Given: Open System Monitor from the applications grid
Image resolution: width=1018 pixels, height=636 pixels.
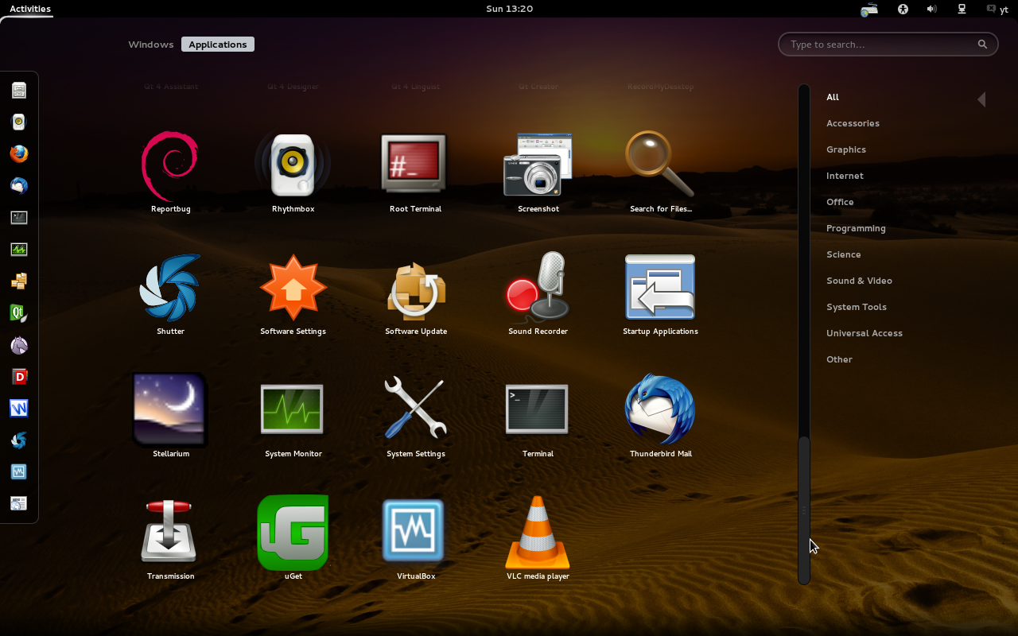Looking at the screenshot, I should (x=293, y=417).
